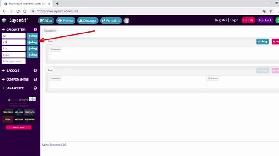Viewport: 279px width, 156px height.
Task: Open the browser home page
Action: [x=25, y=11]
